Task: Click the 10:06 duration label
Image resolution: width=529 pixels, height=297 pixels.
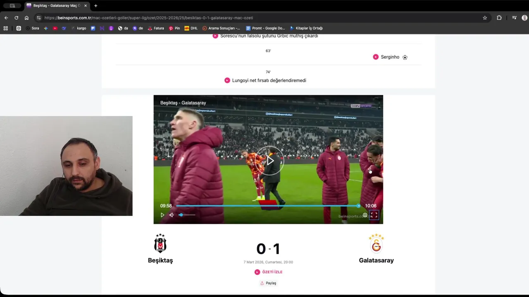Action: click(371, 206)
